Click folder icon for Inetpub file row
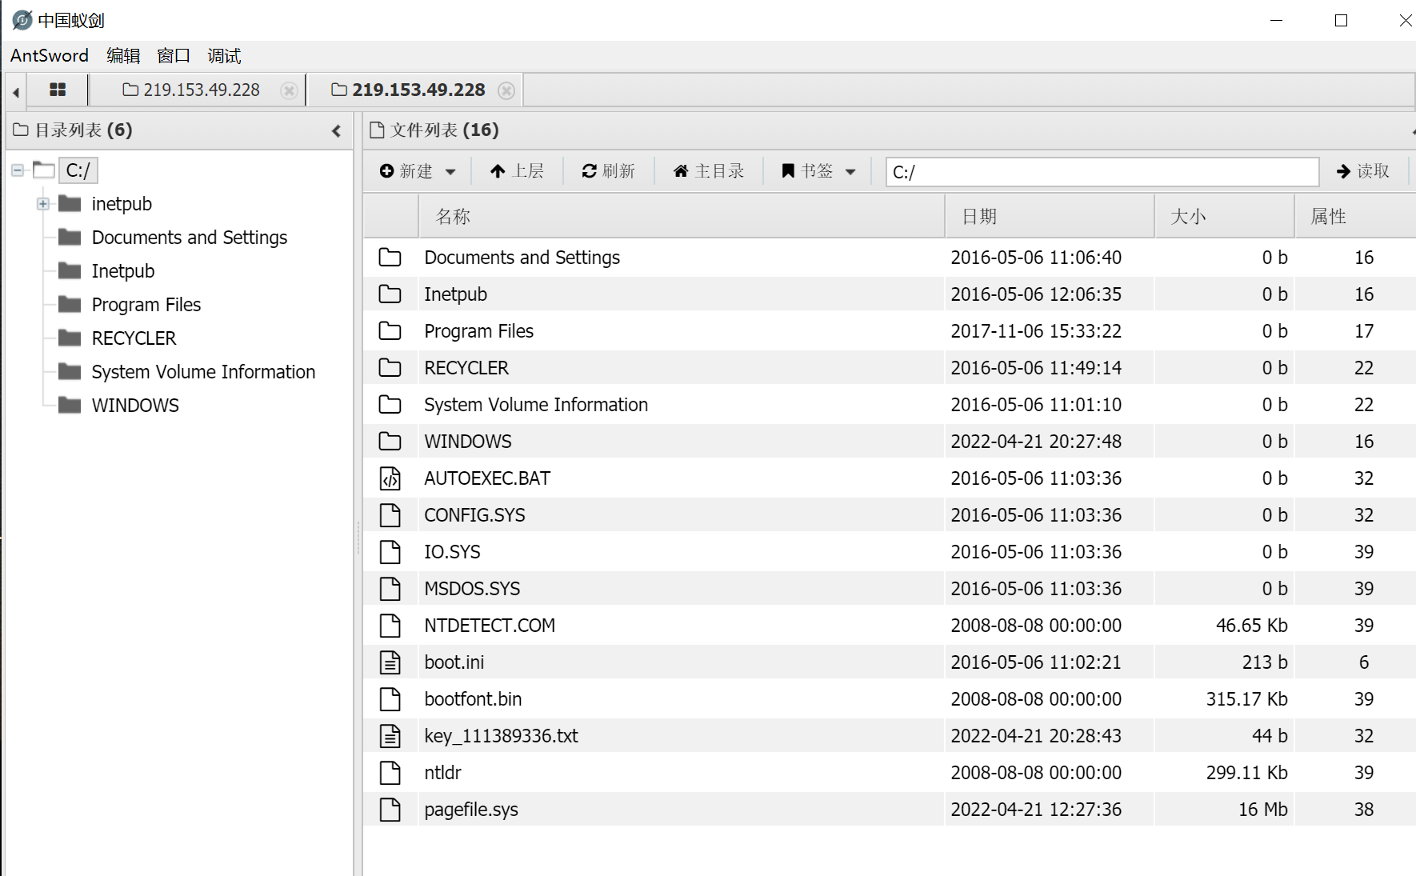This screenshot has width=1416, height=876. point(390,294)
